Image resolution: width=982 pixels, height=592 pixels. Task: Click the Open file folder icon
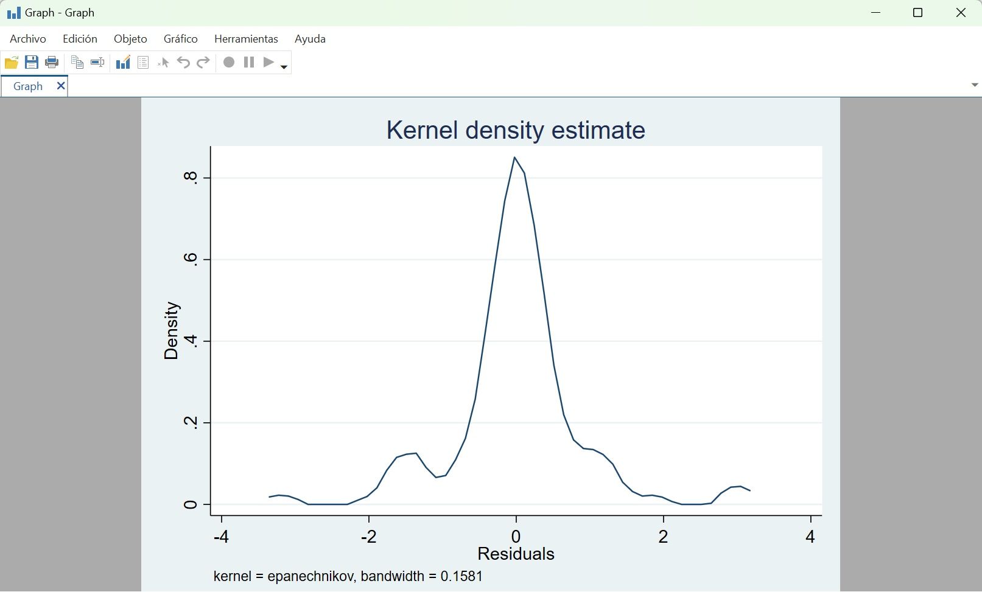coord(12,63)
